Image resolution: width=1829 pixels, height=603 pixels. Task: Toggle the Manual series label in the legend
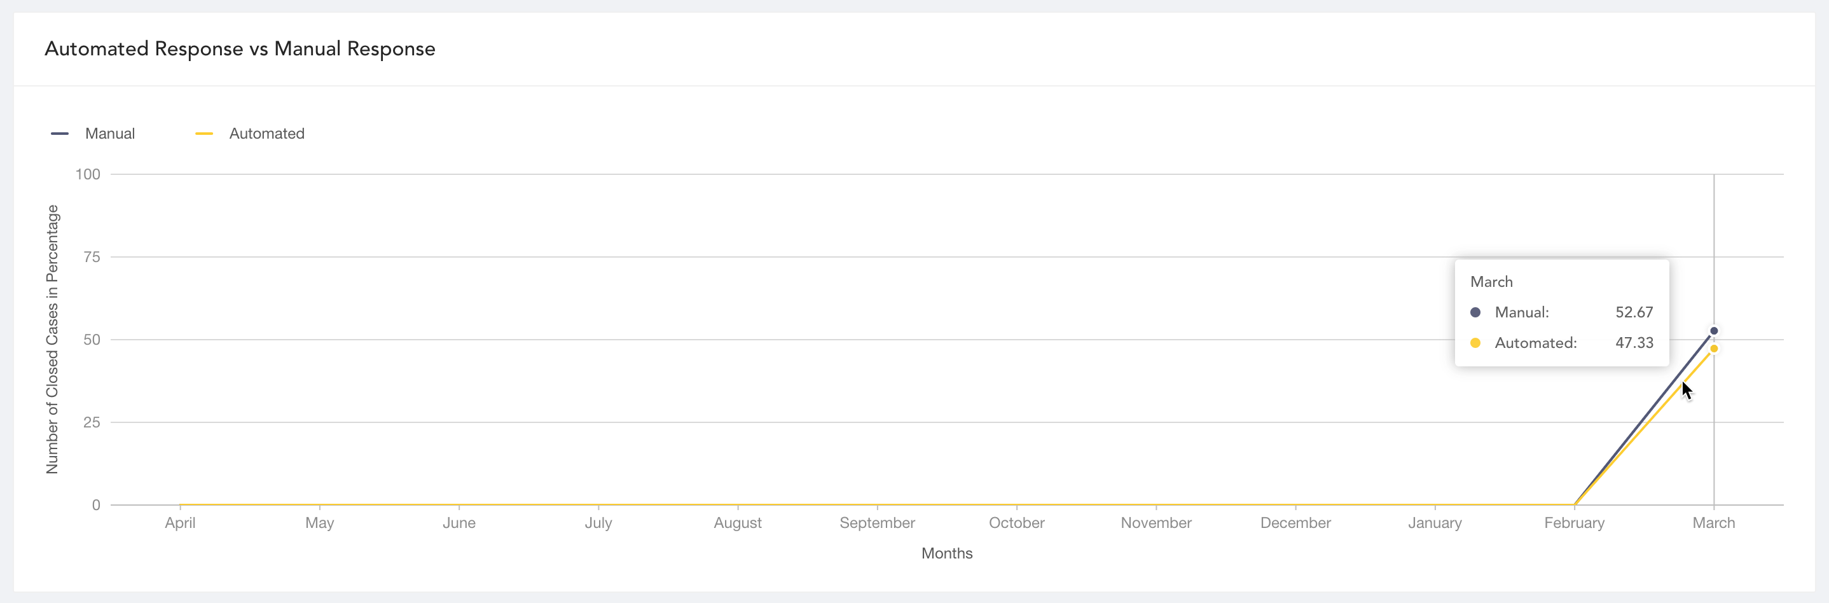tap(109, 134)
